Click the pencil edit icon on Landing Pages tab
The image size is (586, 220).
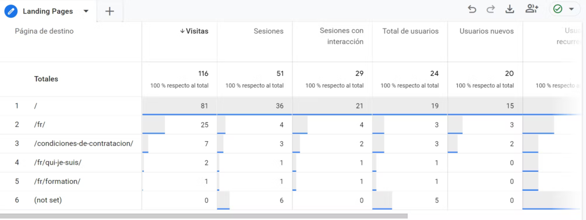pyautogui.click(x=11, y=11)
